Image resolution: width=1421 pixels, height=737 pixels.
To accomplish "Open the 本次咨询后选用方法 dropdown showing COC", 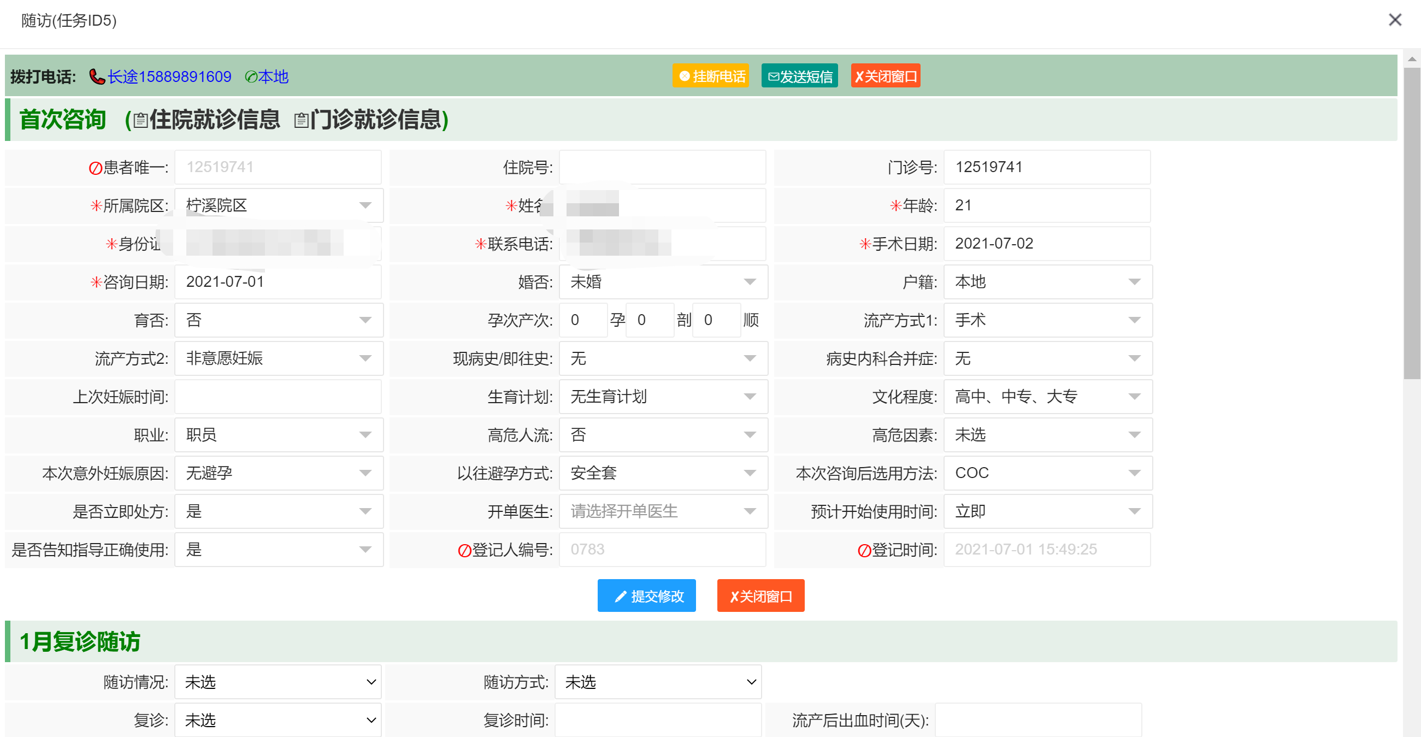I will (x=1047, y=473).
